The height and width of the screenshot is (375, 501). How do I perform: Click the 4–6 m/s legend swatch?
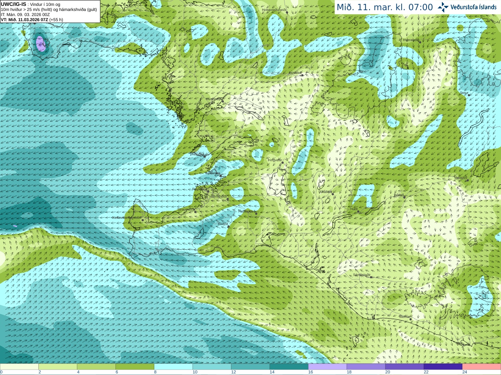(96, 367)
